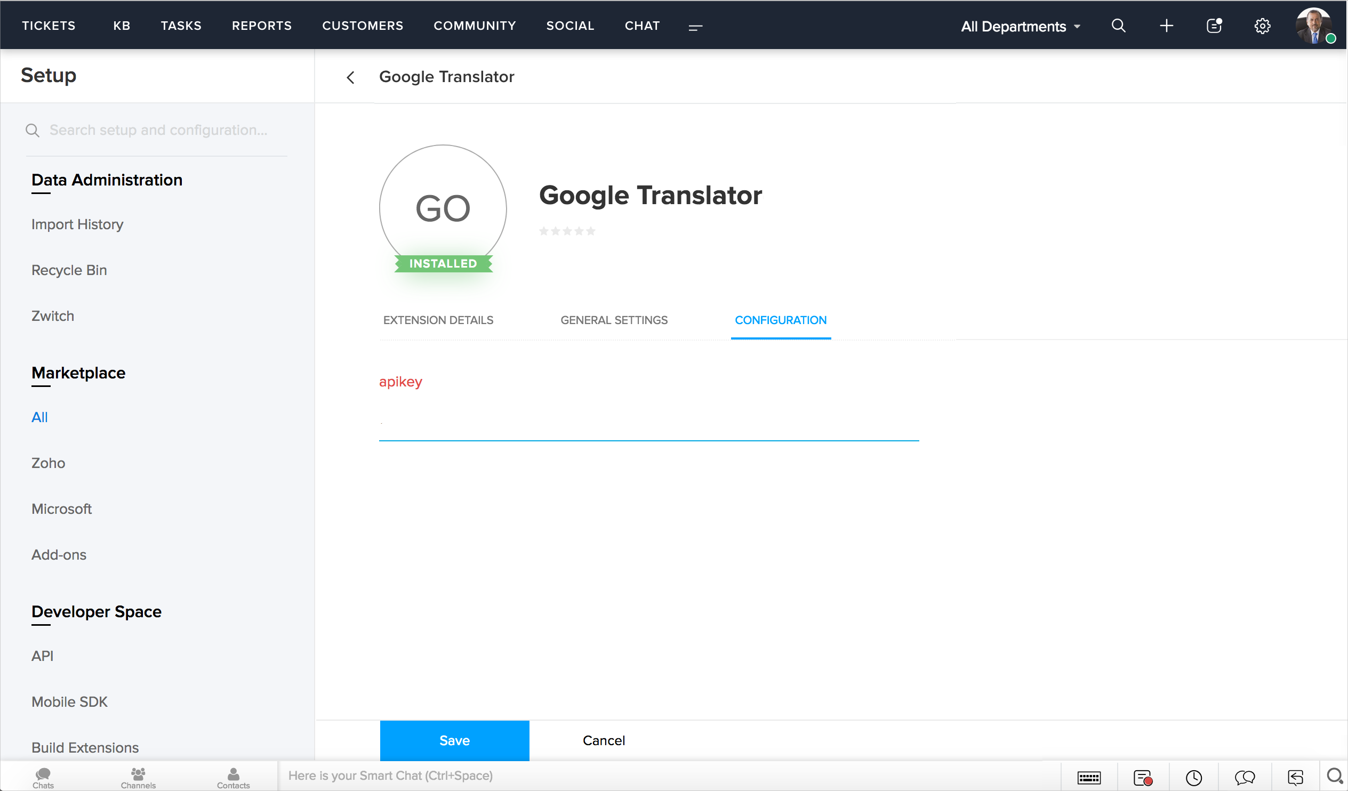
Task: Click the apikey input field
Action: coord(648,425)
